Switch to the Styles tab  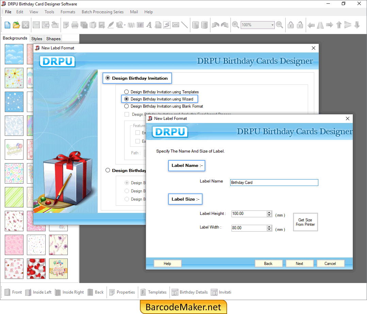coord(37,38)
